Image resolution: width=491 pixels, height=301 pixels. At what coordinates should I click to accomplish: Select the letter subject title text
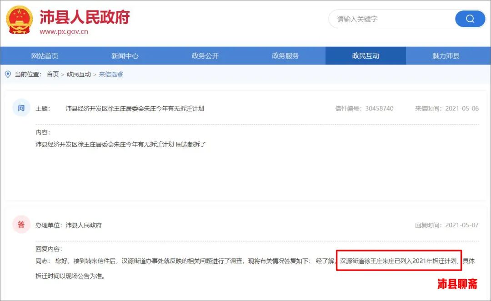pos(135,108)
